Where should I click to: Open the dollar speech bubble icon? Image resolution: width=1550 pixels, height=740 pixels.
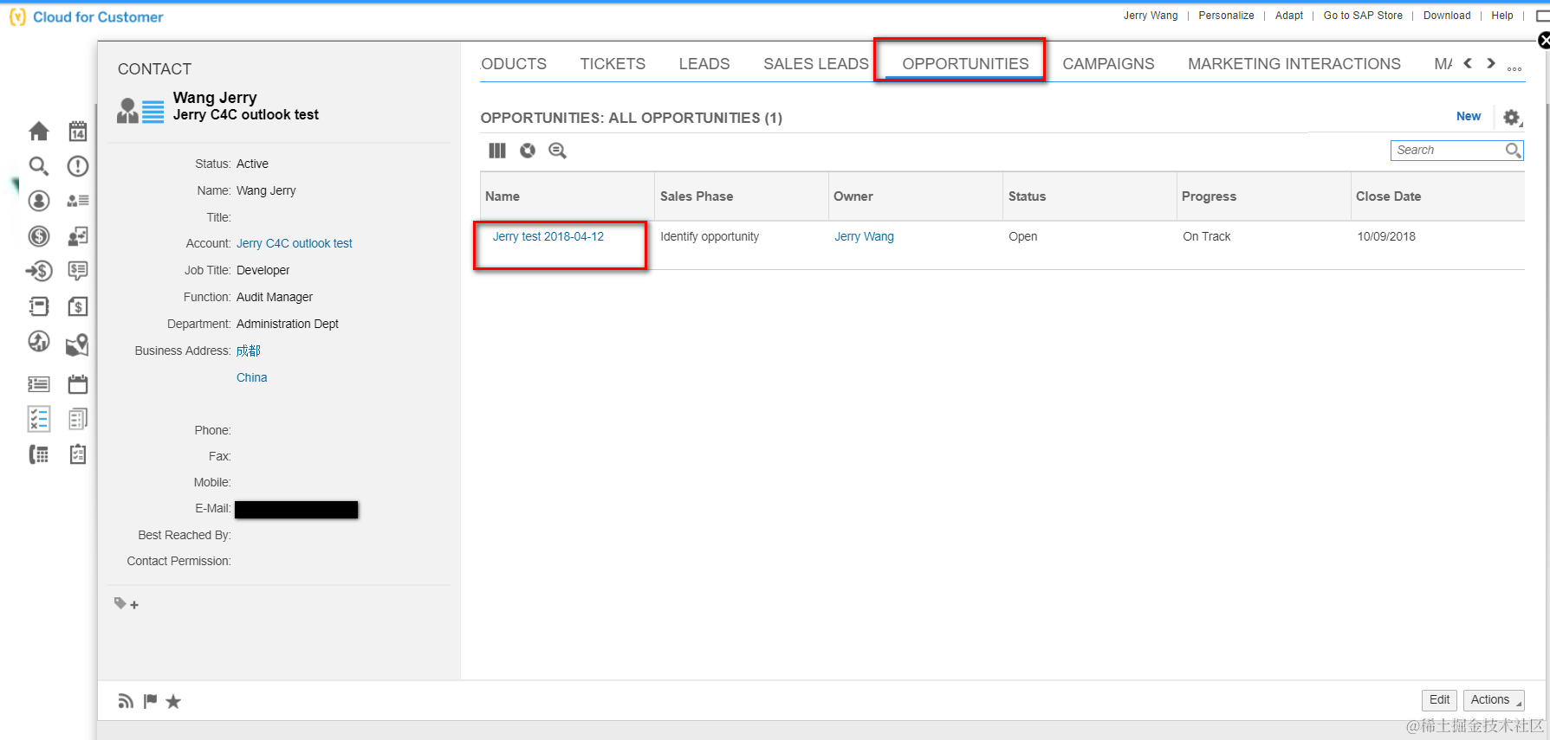78,272
